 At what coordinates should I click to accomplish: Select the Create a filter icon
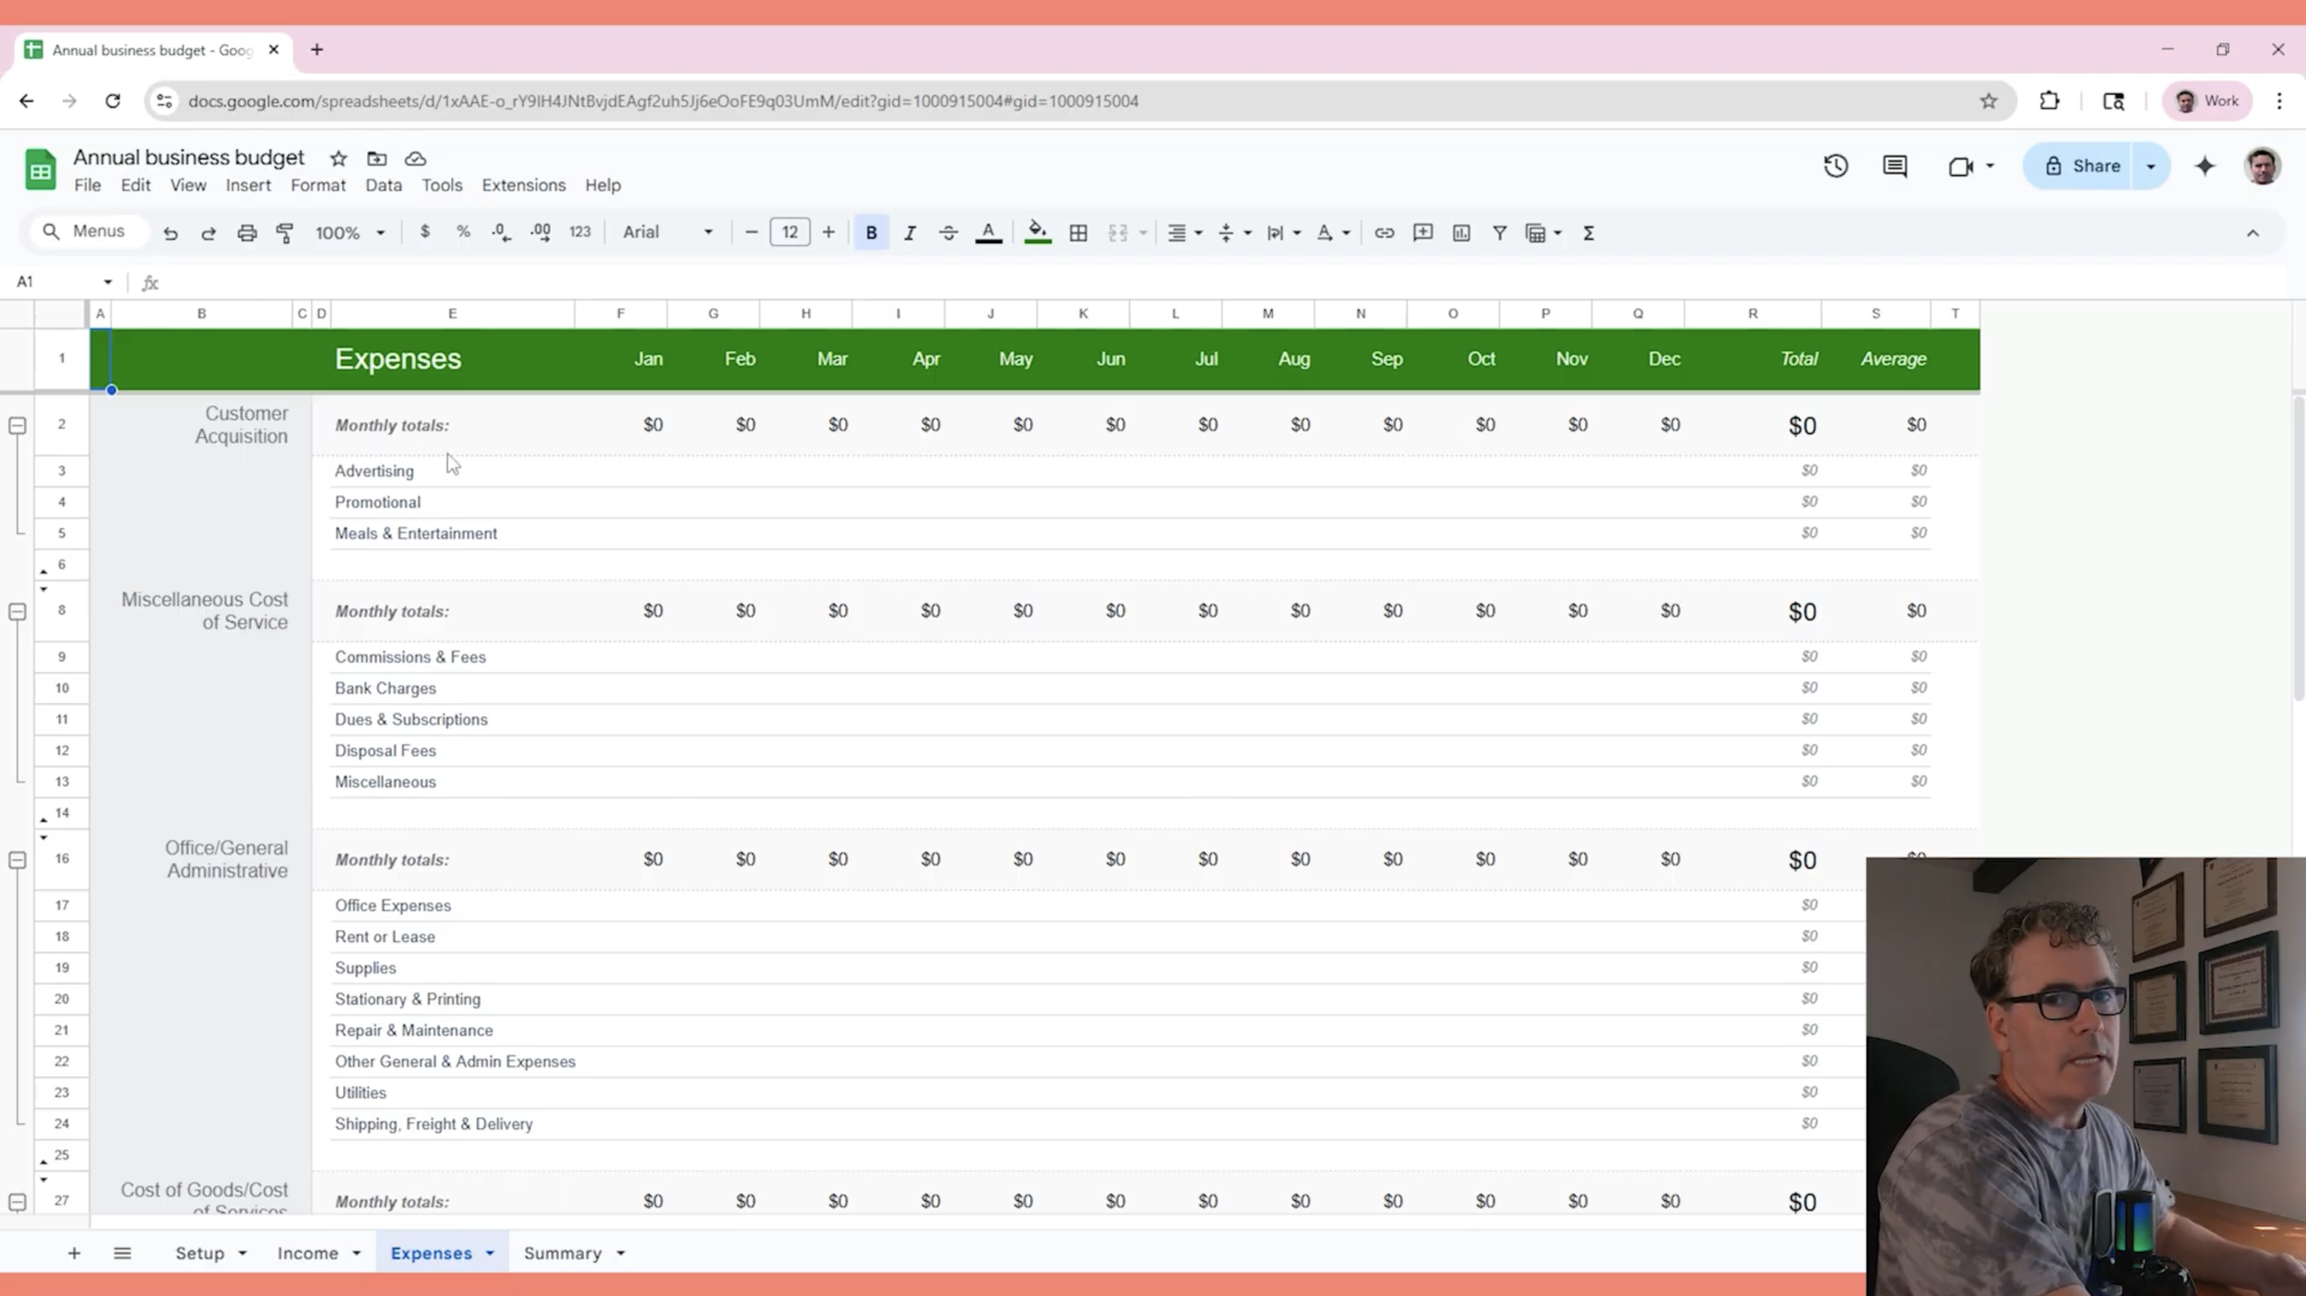click(1499, 232)
